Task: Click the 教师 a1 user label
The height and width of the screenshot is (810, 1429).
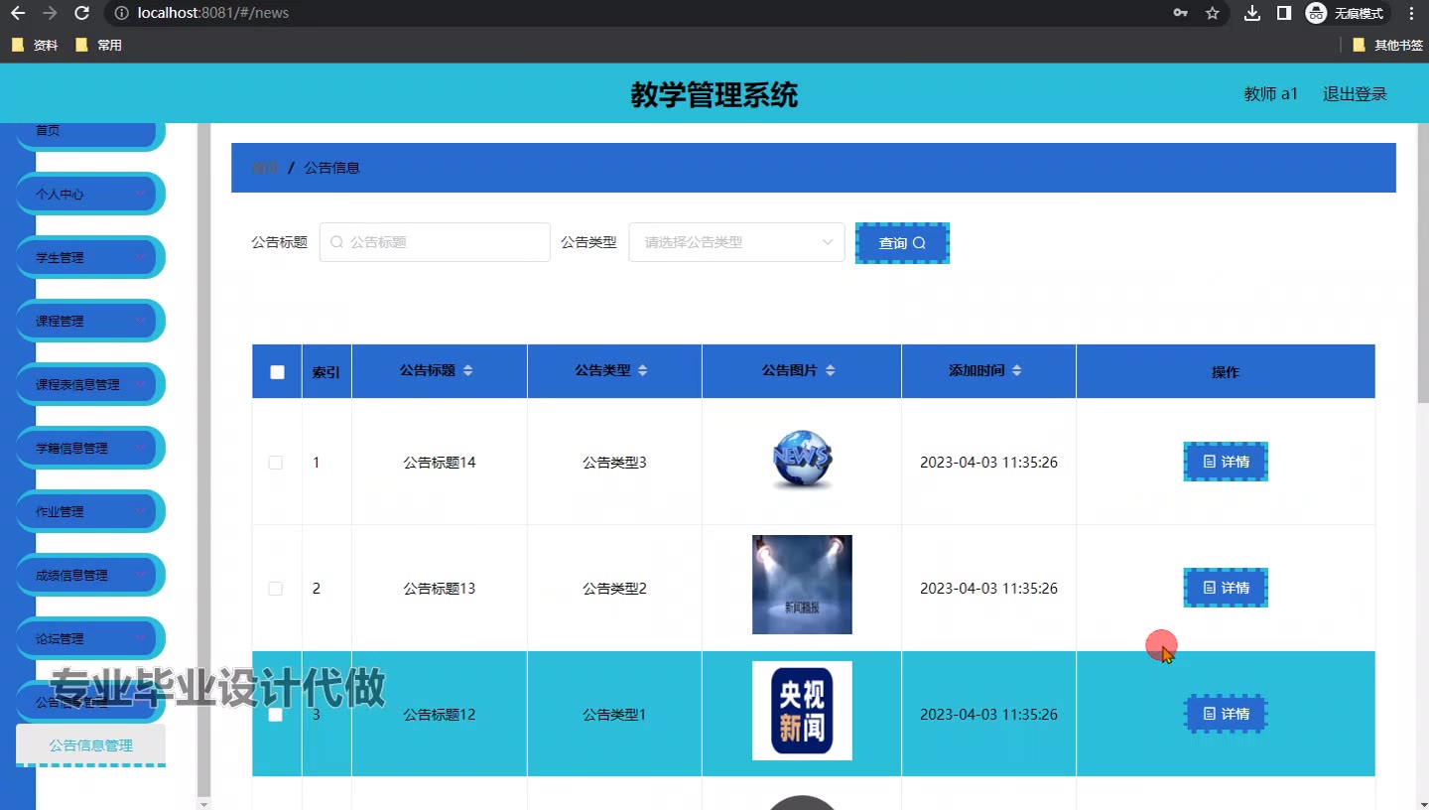Action: point(1271,94)
